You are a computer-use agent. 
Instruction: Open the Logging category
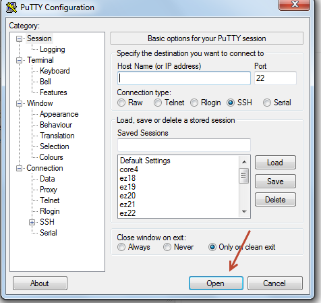(x=53, y=49)
